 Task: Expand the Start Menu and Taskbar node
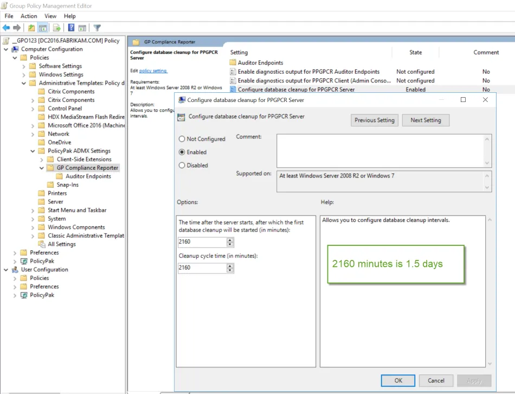click(x=33, y=211)
